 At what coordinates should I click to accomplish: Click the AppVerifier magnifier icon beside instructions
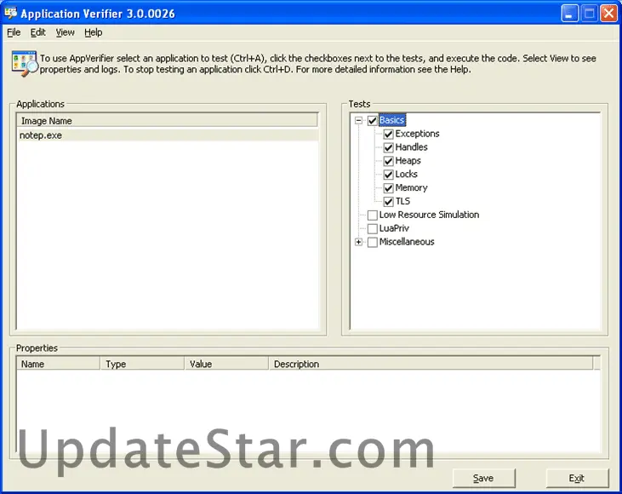click(x=24, y=64)
